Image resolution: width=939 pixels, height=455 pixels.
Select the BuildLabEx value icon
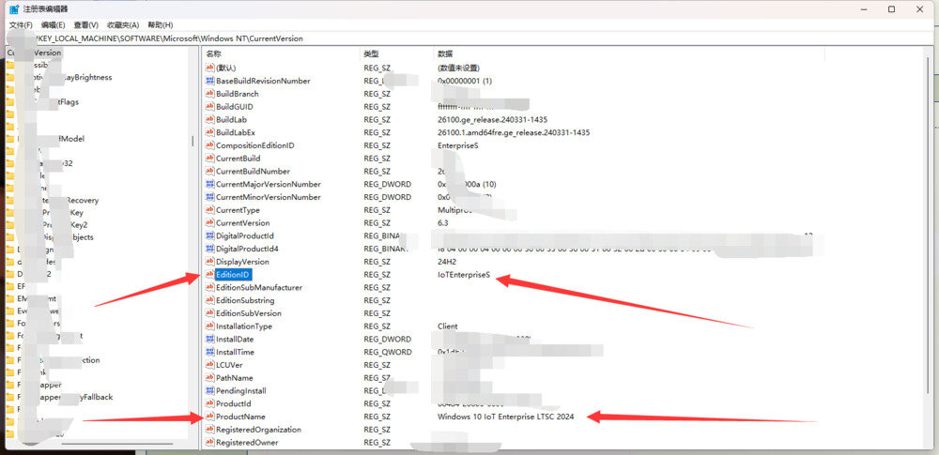coord(209,132)
